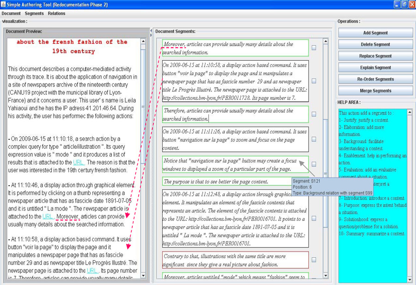Image resolution: width=416 pixels, height=285 pixels.
Task: Check the box for 'Notice that navigation sur la page' segment
Action: coord(314,164)
